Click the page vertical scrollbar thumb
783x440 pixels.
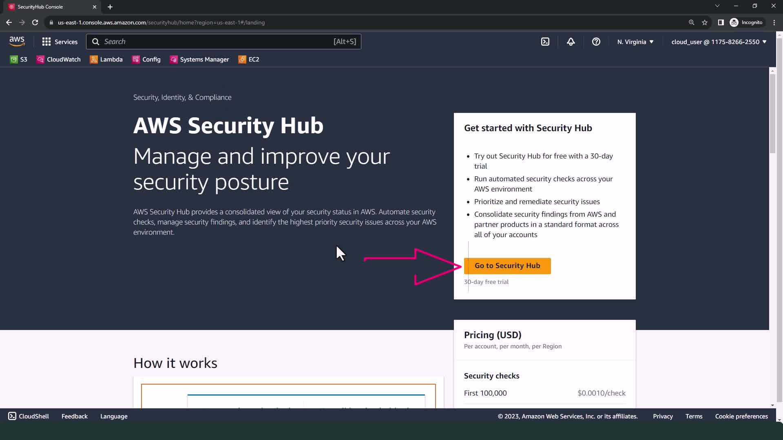772,114
